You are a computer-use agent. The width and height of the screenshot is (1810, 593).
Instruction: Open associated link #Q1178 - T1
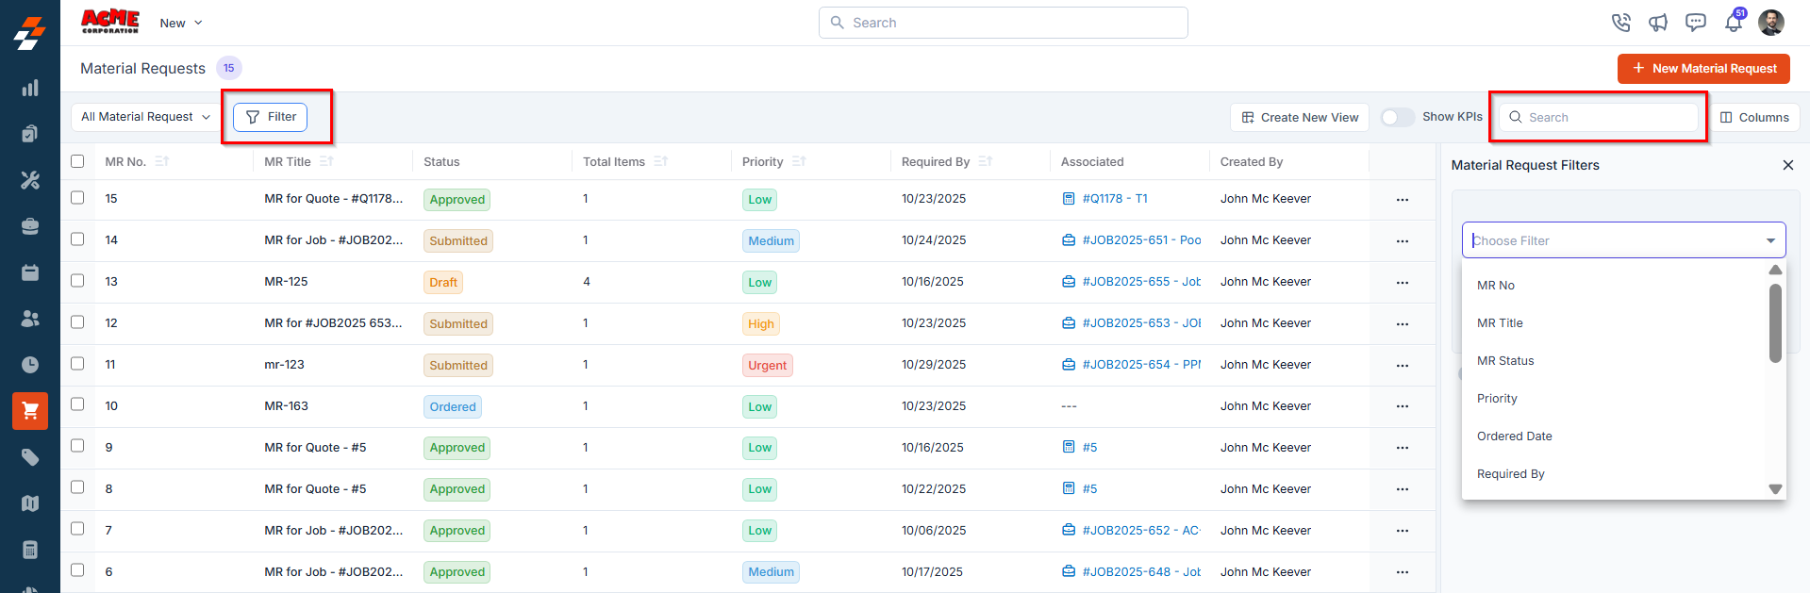point(1115,198)
